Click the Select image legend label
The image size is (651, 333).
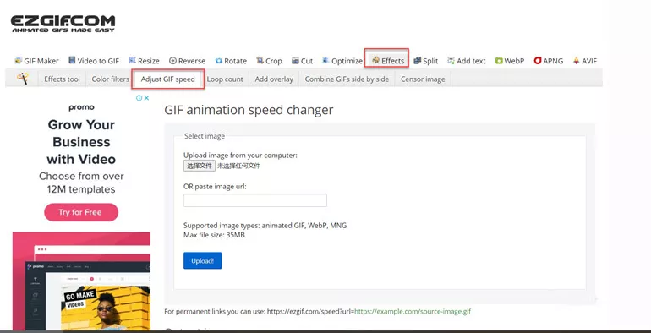coord(205,136)
